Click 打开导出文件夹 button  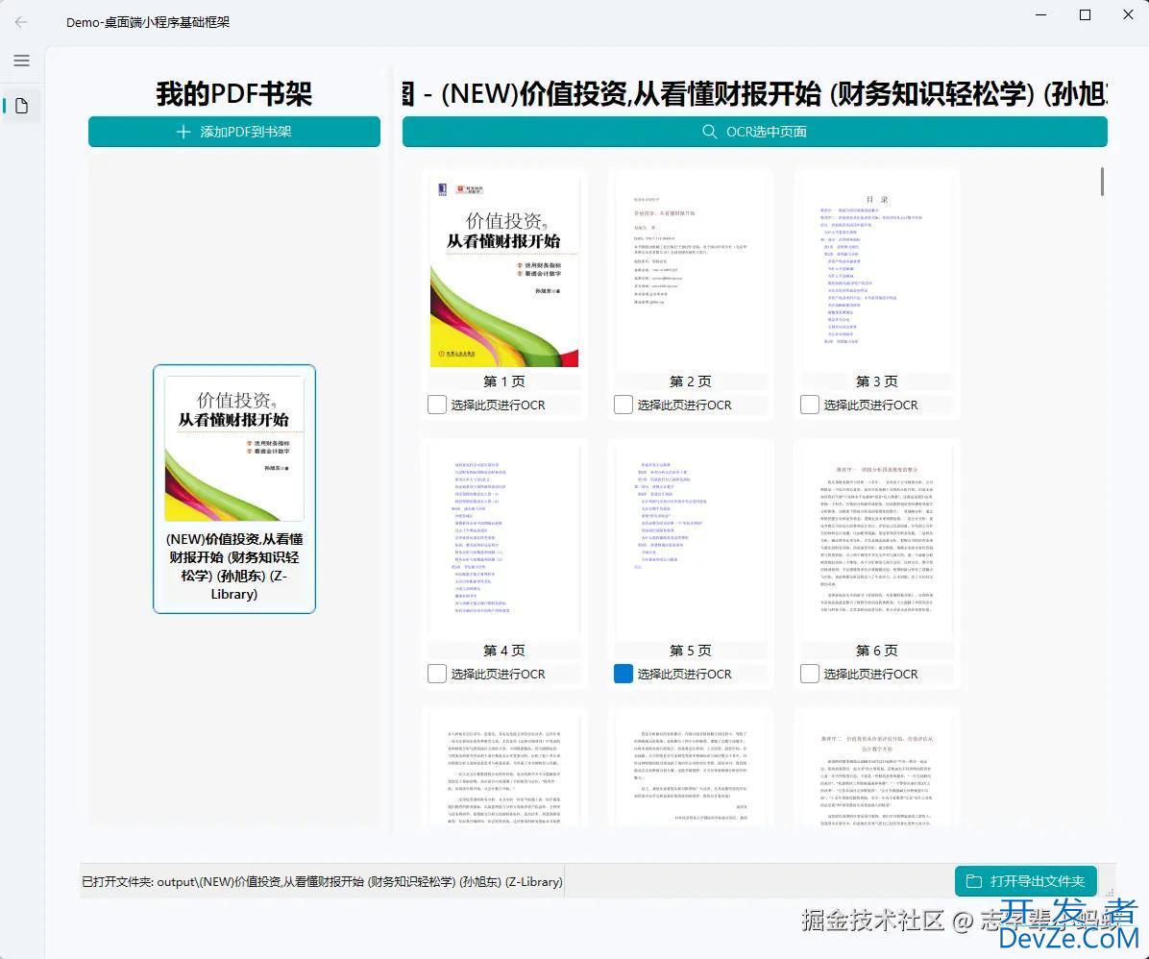click(1026, 880)
